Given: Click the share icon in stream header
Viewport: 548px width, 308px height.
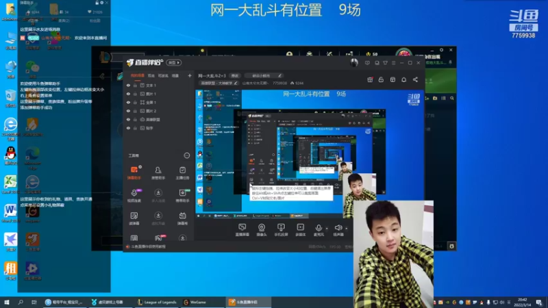Looking at the screenshot, I should click(x=415, y=79).
